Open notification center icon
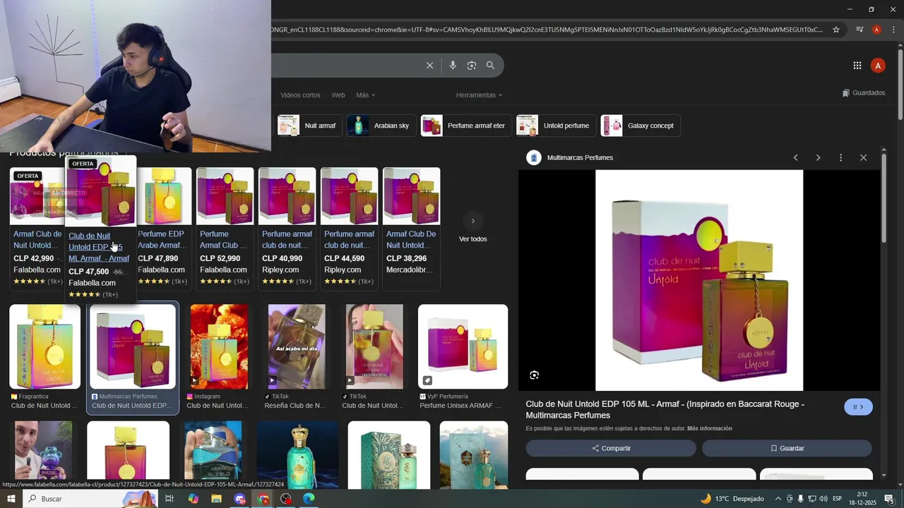 click(889, 499)
